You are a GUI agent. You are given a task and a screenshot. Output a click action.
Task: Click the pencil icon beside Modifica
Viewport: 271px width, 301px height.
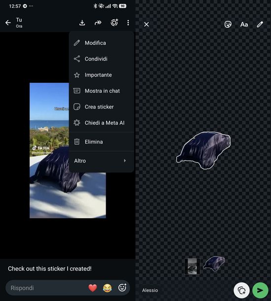[x=77, y=43]
